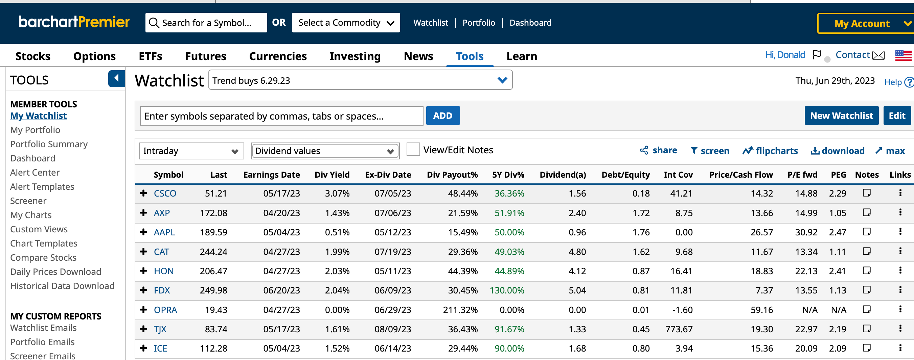Click the watchlist Edit button

[897, 115]
